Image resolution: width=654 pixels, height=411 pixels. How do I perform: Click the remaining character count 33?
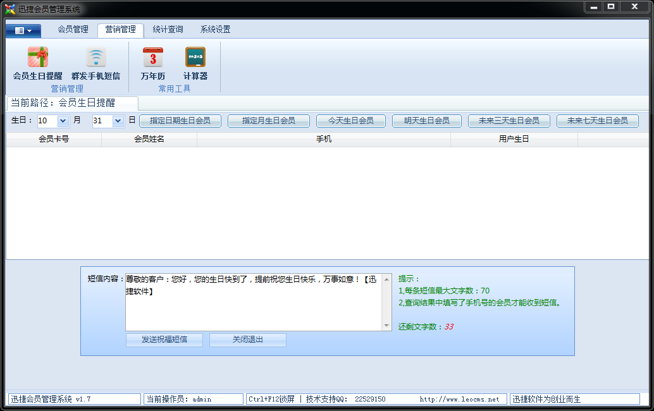point(449,327)
